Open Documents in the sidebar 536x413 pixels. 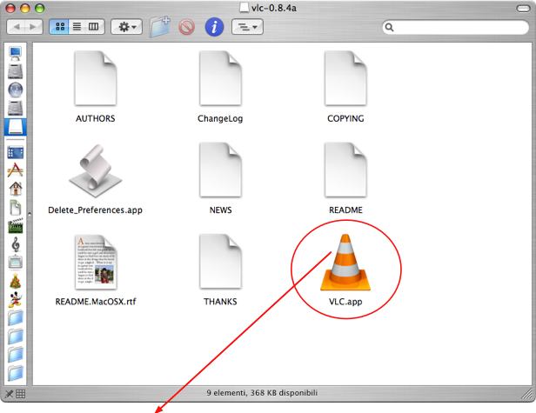coord(16,207)
